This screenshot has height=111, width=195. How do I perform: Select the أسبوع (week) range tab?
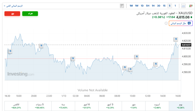pos(157,106)
